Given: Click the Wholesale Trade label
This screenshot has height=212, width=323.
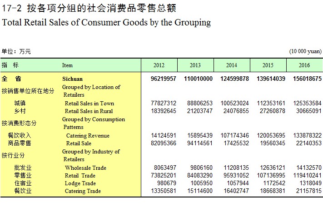Looking at the screenshot, I should 85,168.
